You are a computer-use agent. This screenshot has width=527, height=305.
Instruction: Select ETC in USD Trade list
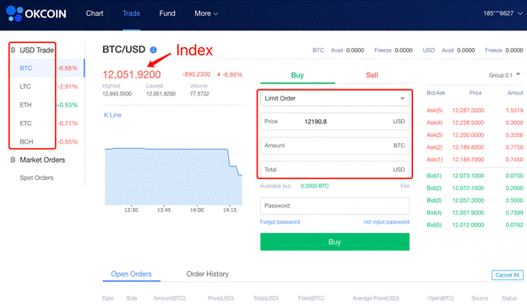25,123
